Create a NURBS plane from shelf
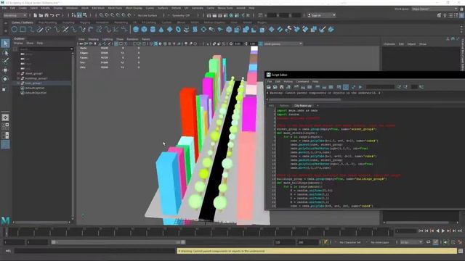 point(169,29)
